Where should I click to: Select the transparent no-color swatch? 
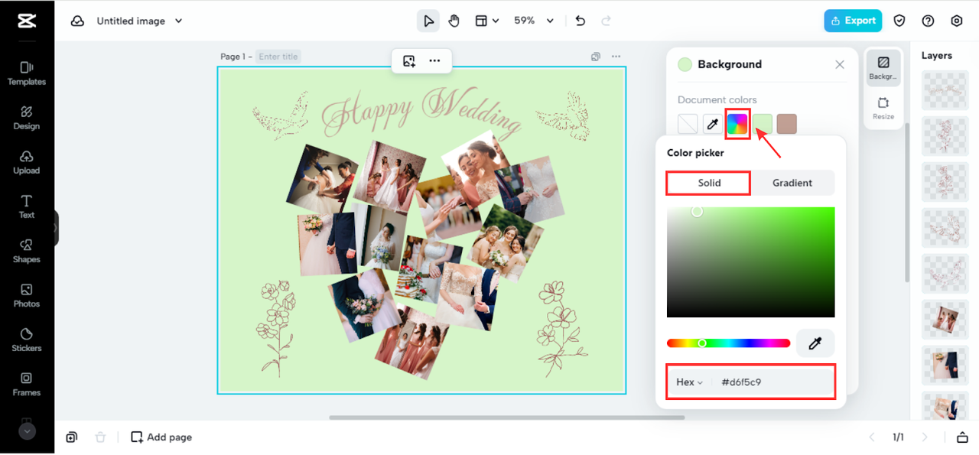point(688,124)
